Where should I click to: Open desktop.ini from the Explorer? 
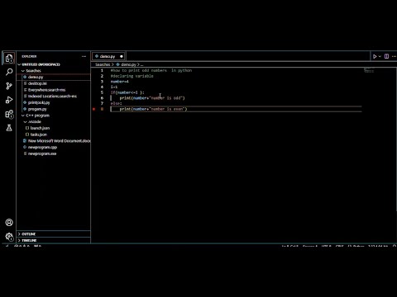(x=54, y=83)
